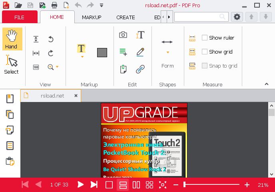Go to the next page
This screenshot has height=192, width=275.
(x=80, y=185)
